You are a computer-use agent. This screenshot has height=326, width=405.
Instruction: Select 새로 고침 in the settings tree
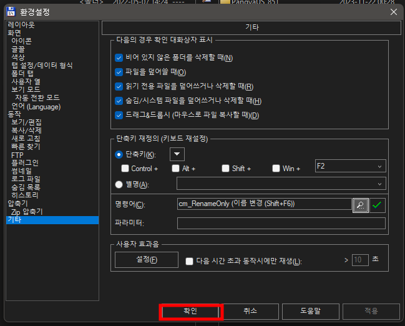26,139
